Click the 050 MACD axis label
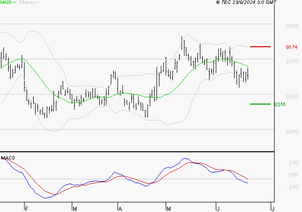Viewport: 302px width, 212px height. coord(293,175)
